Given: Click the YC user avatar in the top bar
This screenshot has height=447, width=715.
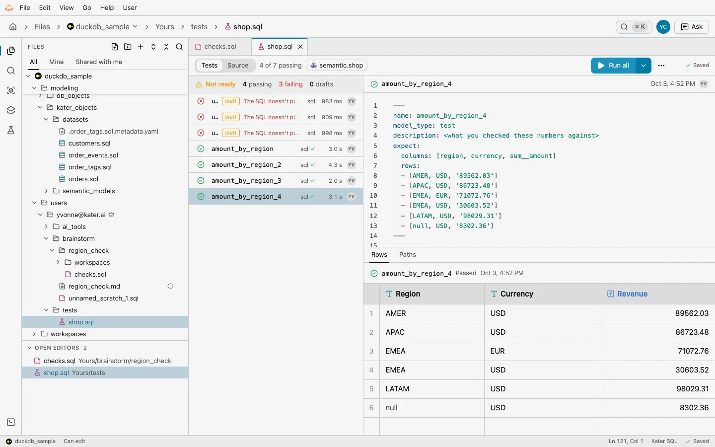Looking at the screenshot, I should point(663,27).
